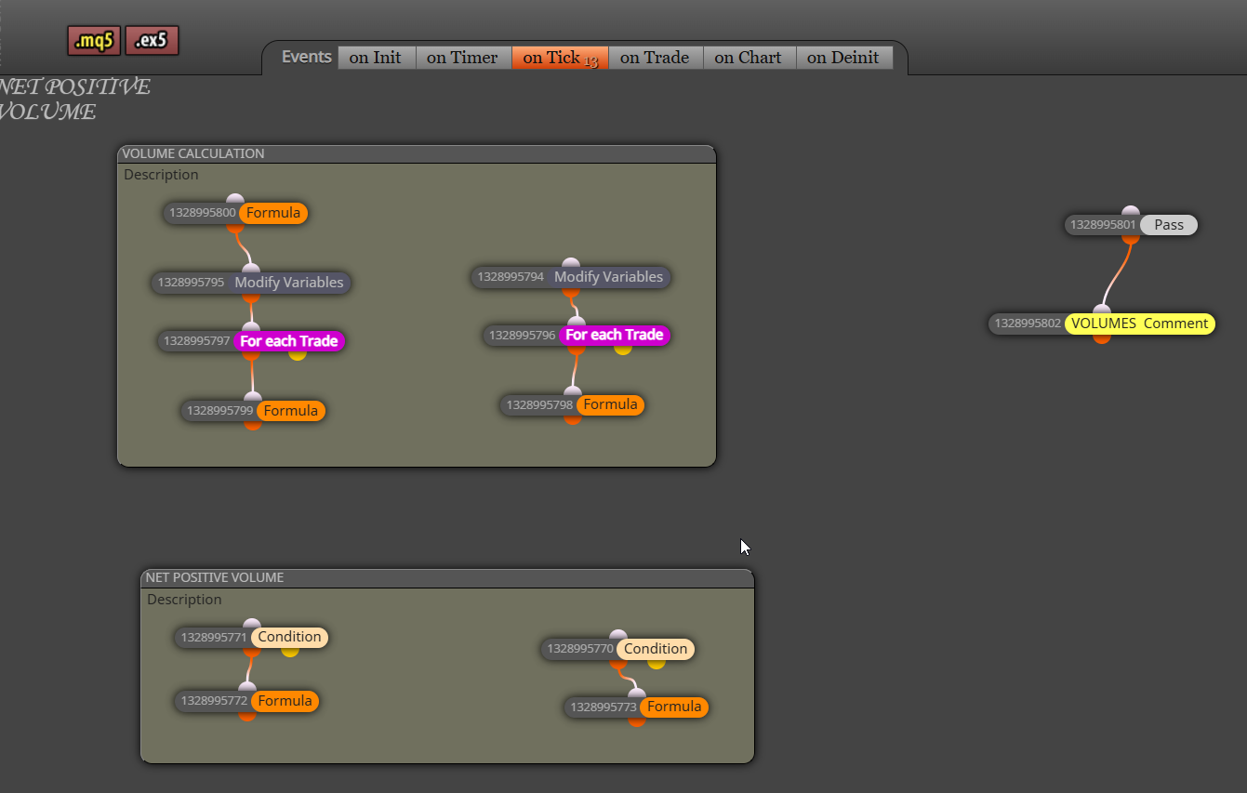
Task: Switch to the on Timer tab
Action: pos(462,58)
